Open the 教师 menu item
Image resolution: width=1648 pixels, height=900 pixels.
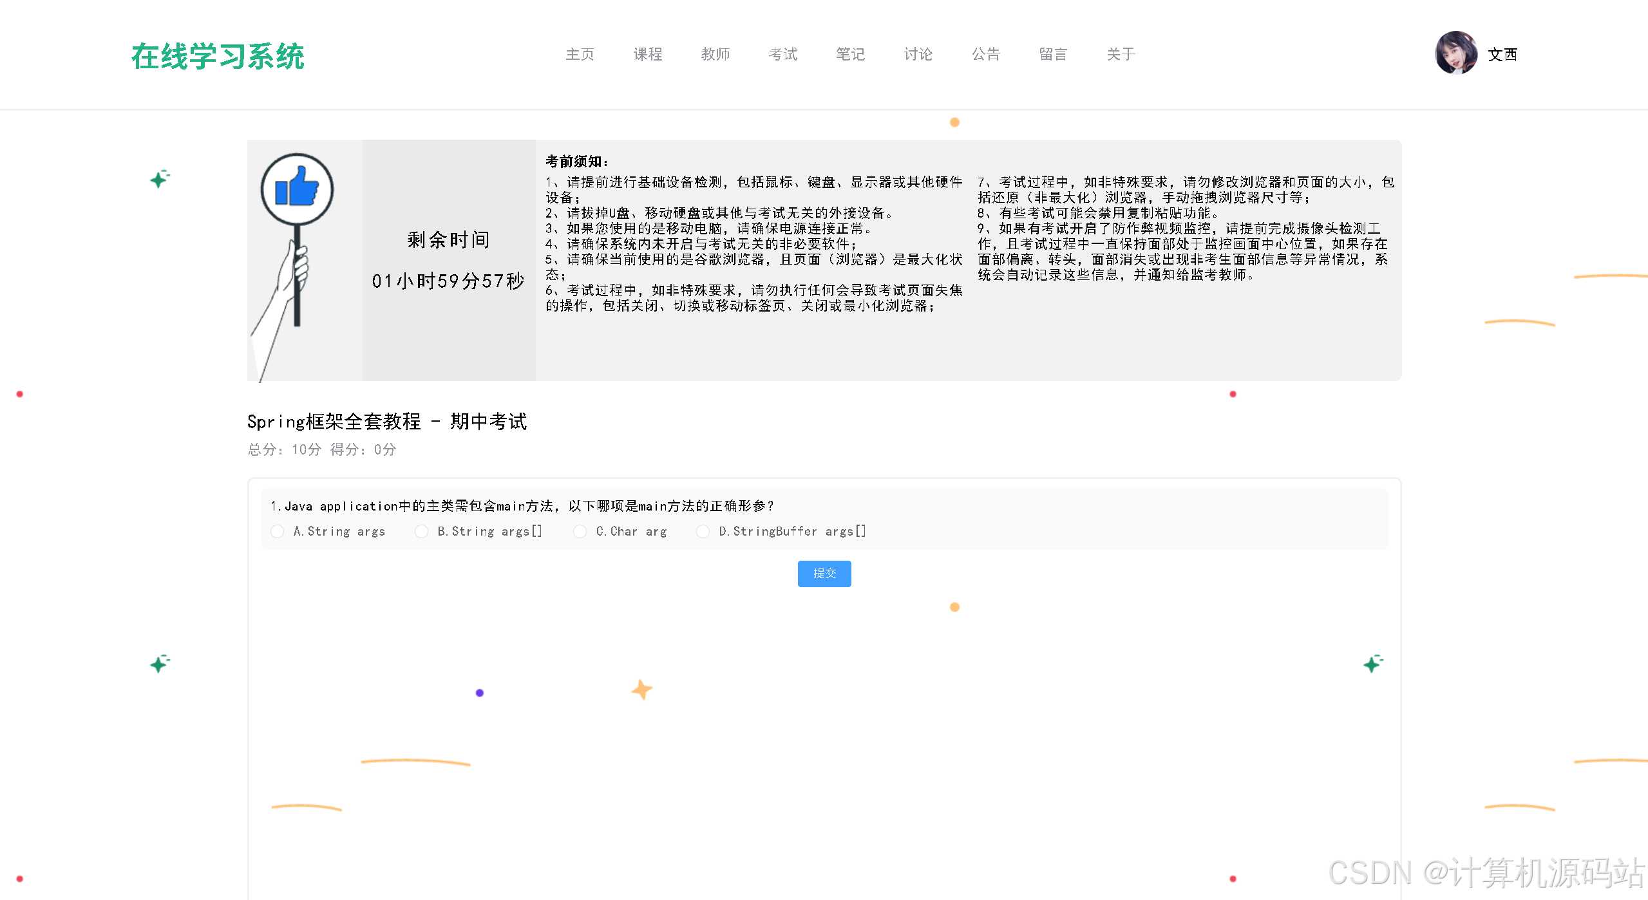tap(715, 54)
